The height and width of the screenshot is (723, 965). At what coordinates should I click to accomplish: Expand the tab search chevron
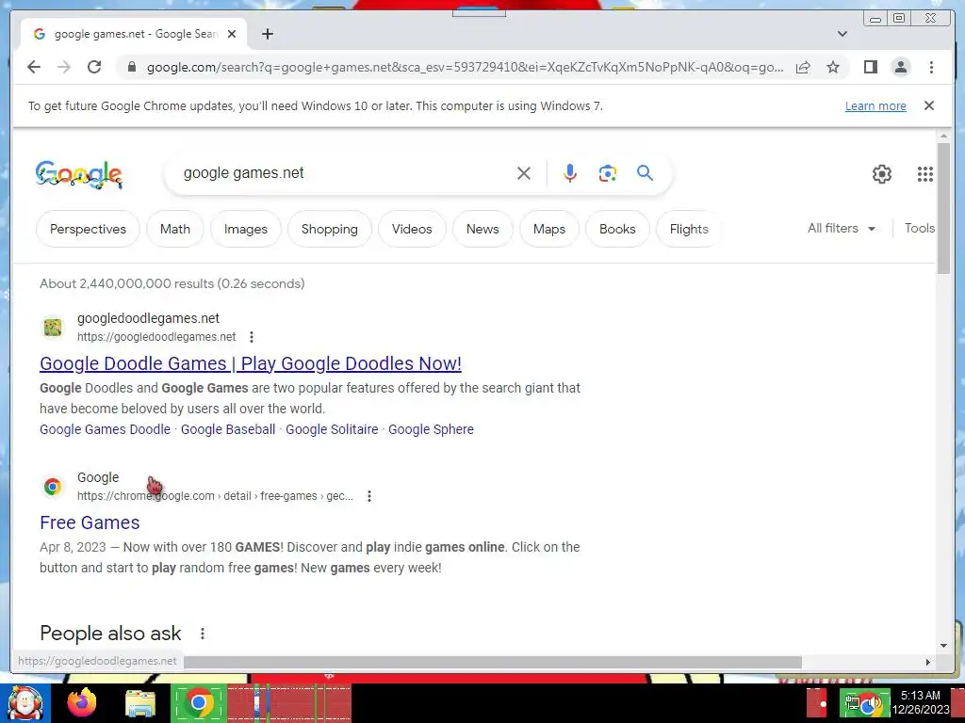pos(842,34)
